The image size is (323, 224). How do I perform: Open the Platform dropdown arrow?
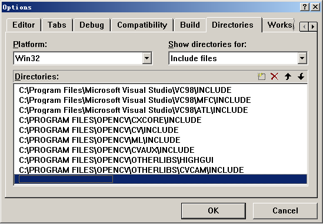[x=147, y=58]
